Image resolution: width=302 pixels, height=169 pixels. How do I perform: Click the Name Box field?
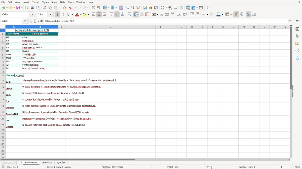[12, 21]
